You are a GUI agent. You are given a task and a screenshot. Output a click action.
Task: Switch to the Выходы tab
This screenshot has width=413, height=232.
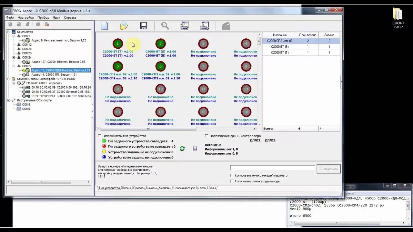pos(151,188)
